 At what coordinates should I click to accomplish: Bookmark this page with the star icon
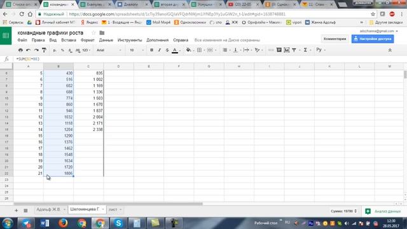373,14
